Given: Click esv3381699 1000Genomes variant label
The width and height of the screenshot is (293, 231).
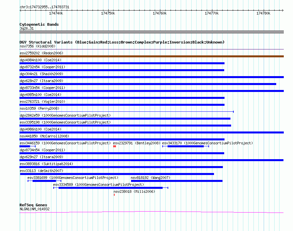Looking at the screenshot, I should point(73,178).
